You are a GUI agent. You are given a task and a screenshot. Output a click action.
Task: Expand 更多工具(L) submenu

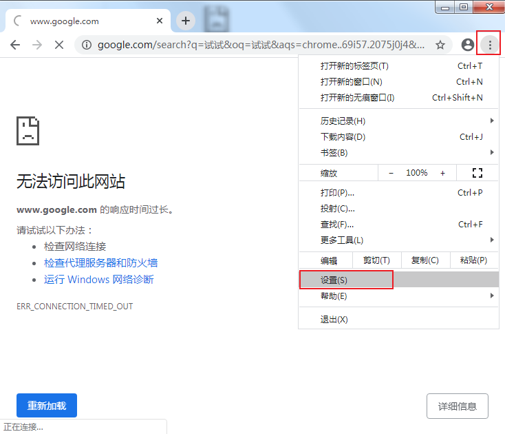(x=399, y=240)
